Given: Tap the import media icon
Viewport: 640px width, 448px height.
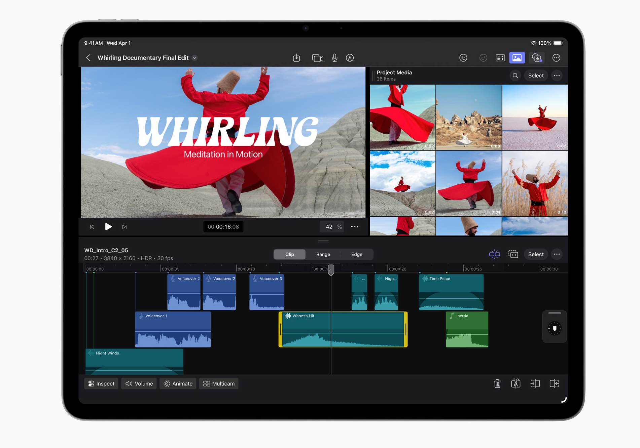Looking at the screenshot, I should pos(296,58).
